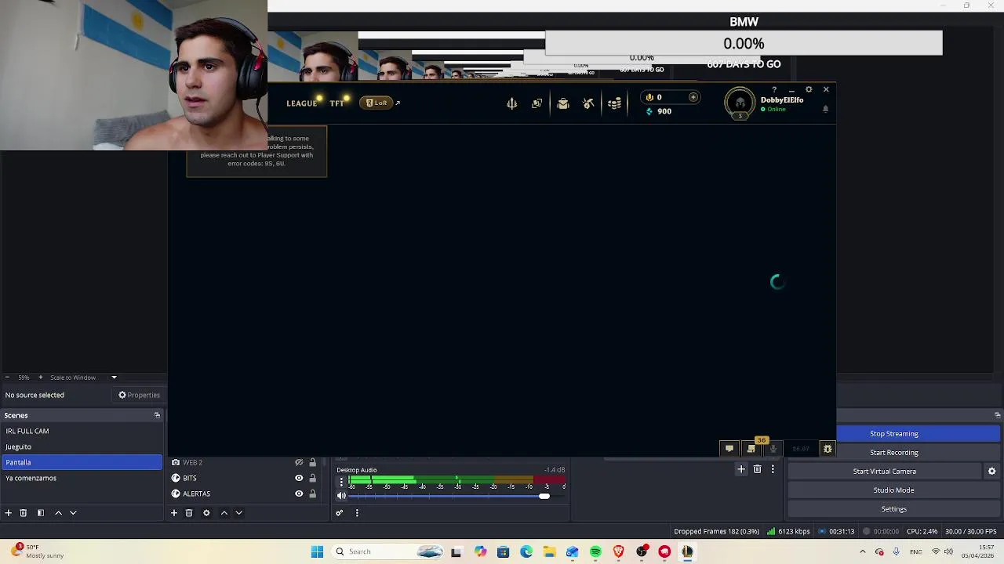Undock the Scenes panel icon
The width and height of the screenshot is (1004, 564).
click(157, 415)
